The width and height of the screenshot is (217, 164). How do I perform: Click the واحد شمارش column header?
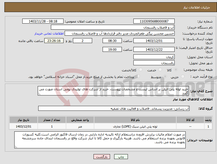(x=80, y=120)
